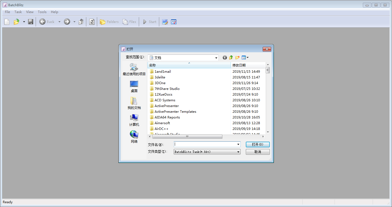Click the Forward arrow icon

[67, 22]
